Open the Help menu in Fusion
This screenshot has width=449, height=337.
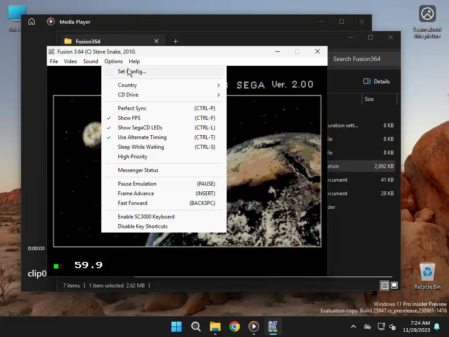point(134,61)
